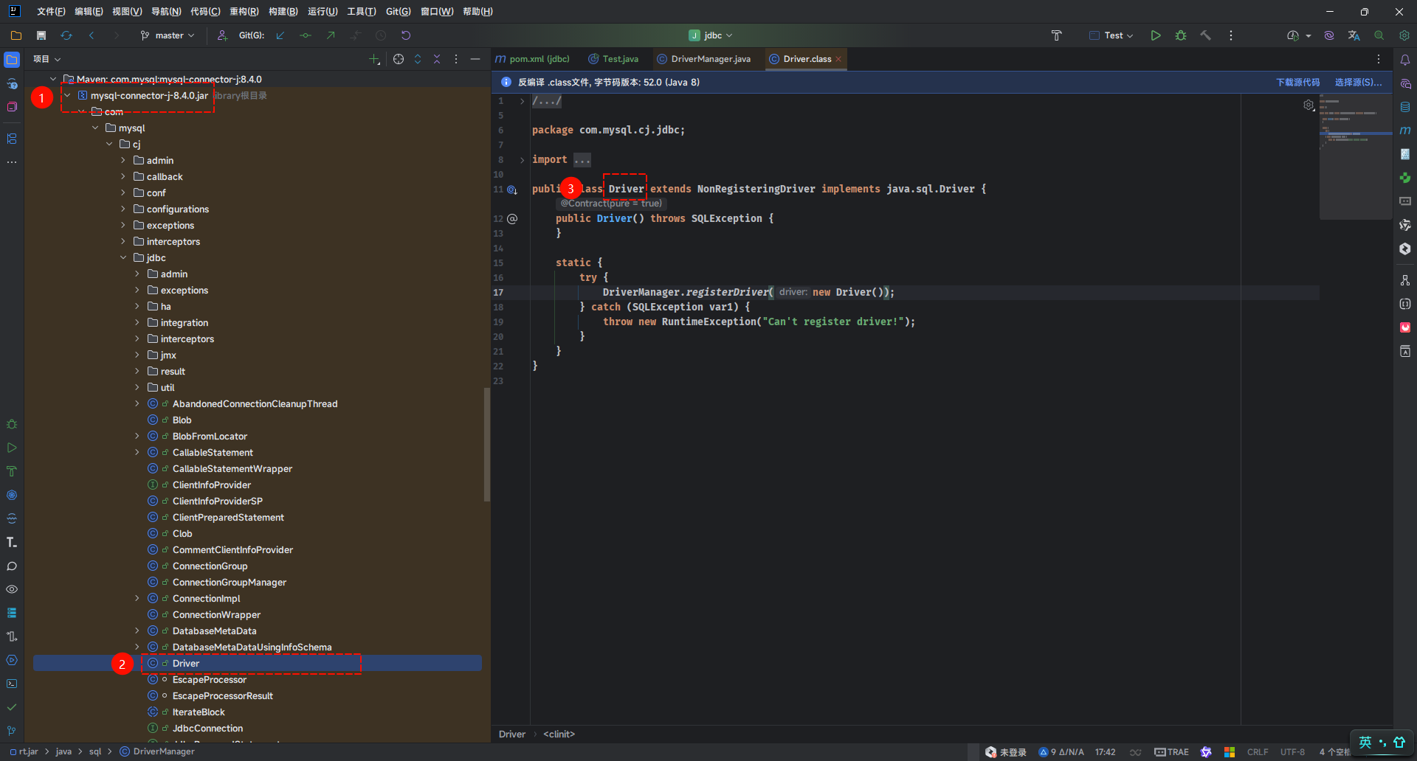Click the Rollback icon in Git toolbar

click(x=406, y=35)
